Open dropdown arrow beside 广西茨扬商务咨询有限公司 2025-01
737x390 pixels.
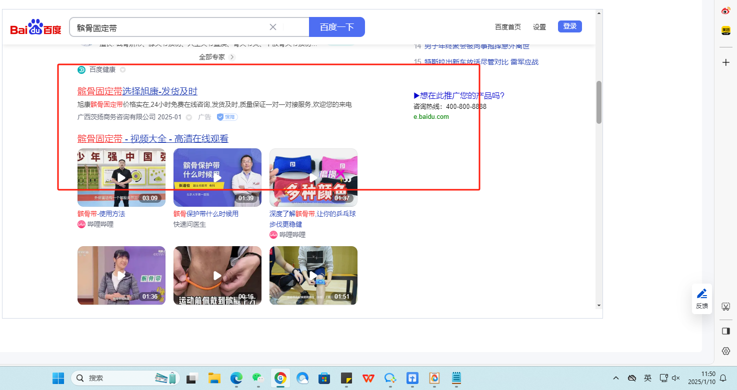pos(189,117)
